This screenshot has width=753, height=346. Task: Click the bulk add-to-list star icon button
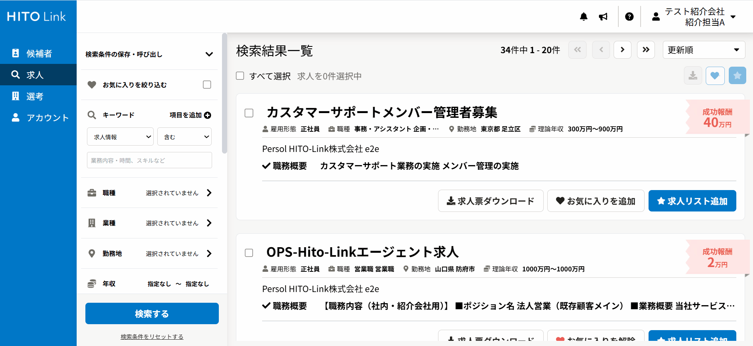click(738, 75)
